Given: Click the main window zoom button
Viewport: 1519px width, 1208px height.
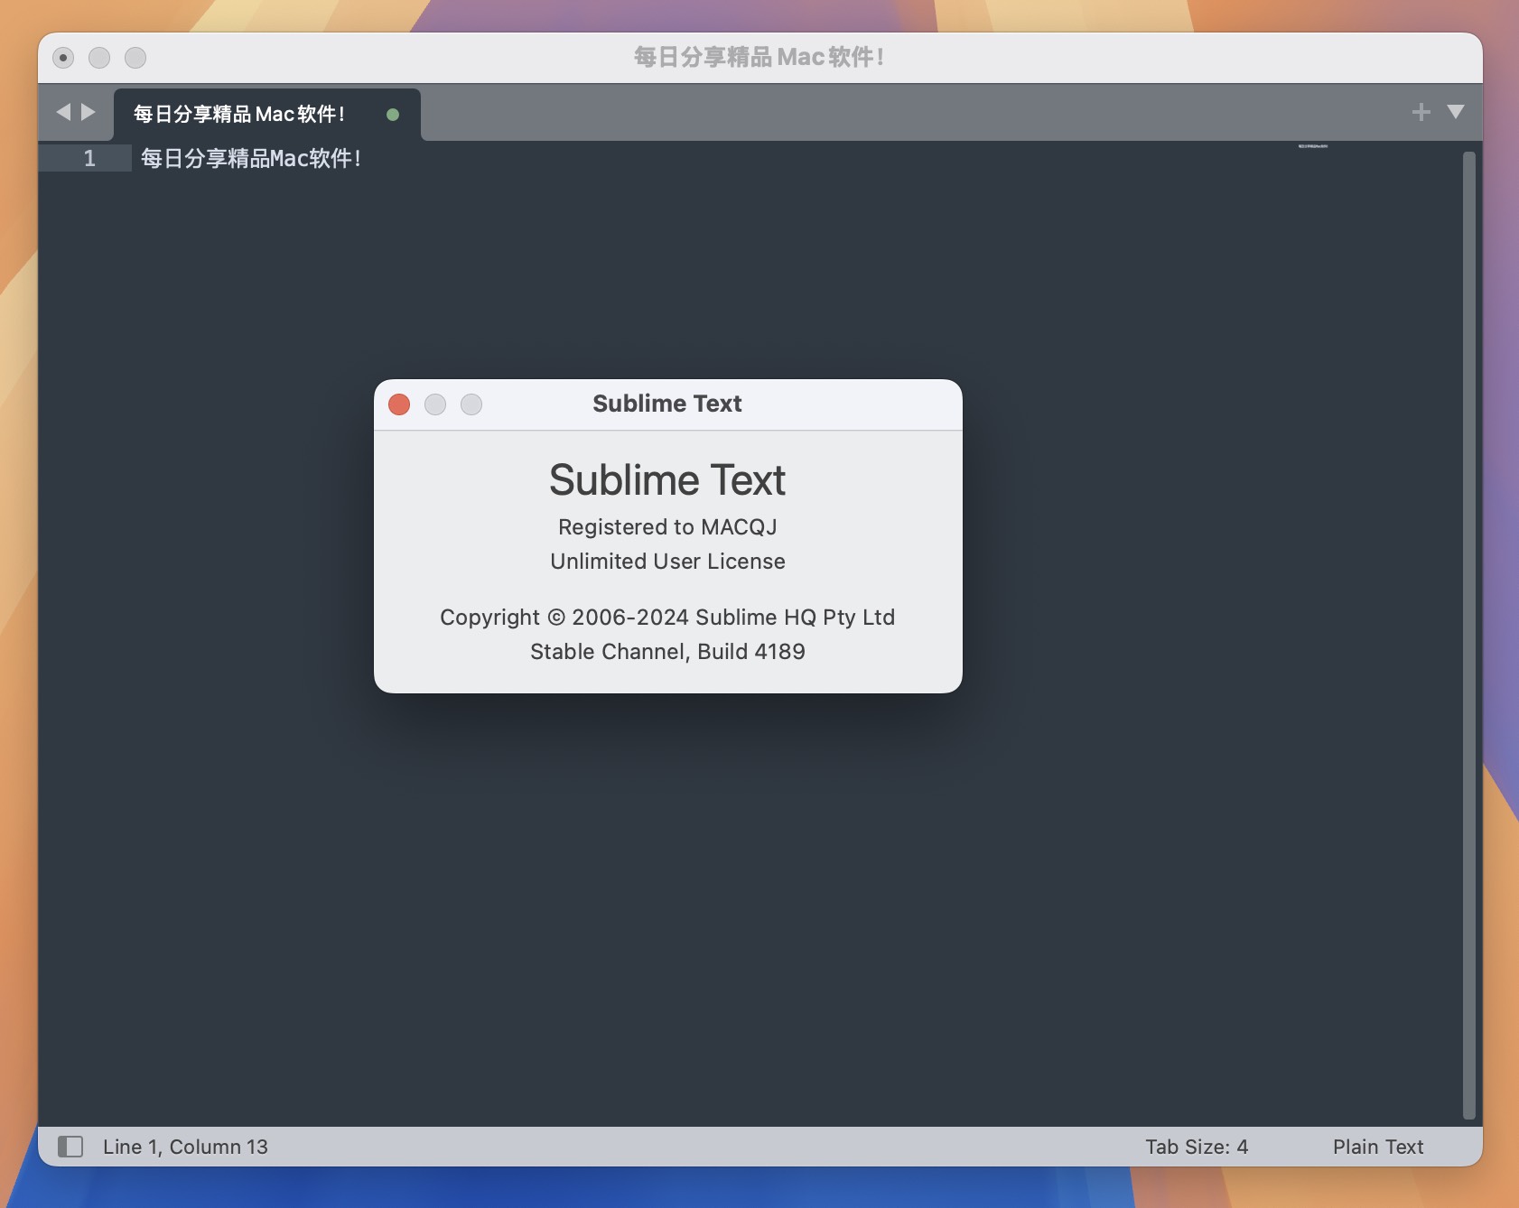Looking at the screenshot, I should click(135, 58).
